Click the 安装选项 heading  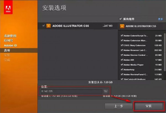pyautogui.click(x=54, y=8)
